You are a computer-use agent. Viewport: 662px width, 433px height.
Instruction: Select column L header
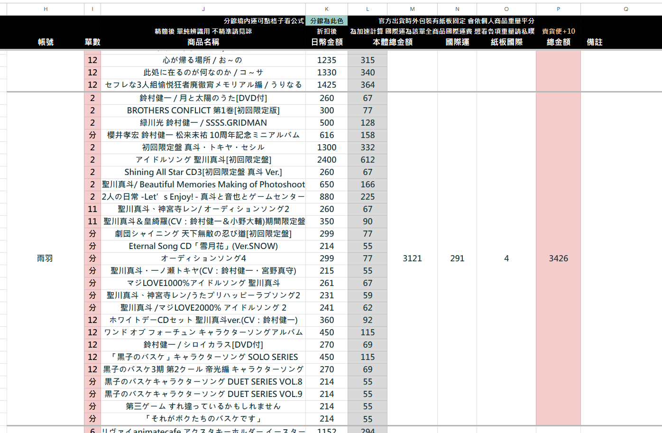368,9
